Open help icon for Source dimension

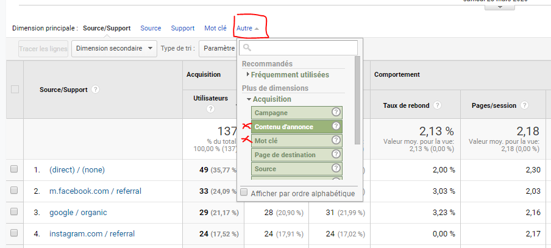[336, 168]
